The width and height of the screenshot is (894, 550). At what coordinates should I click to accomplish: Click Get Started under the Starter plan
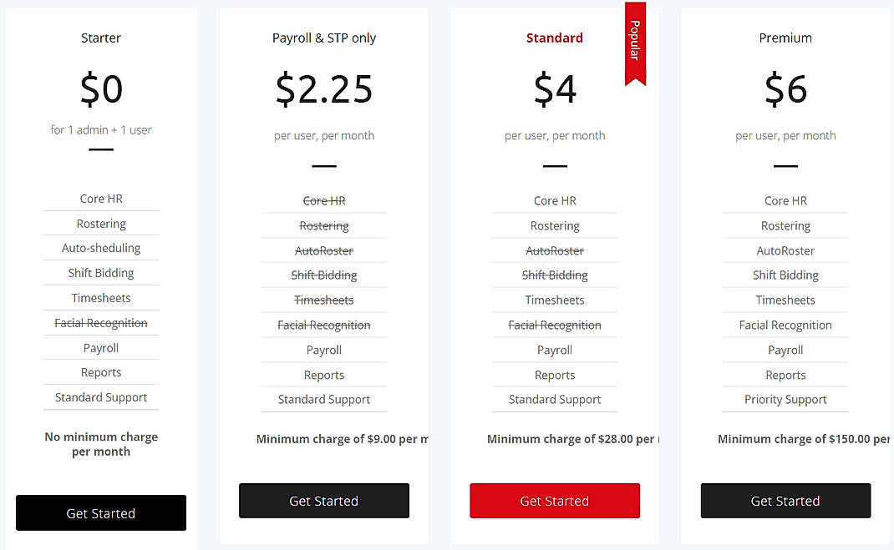[100, 512]
